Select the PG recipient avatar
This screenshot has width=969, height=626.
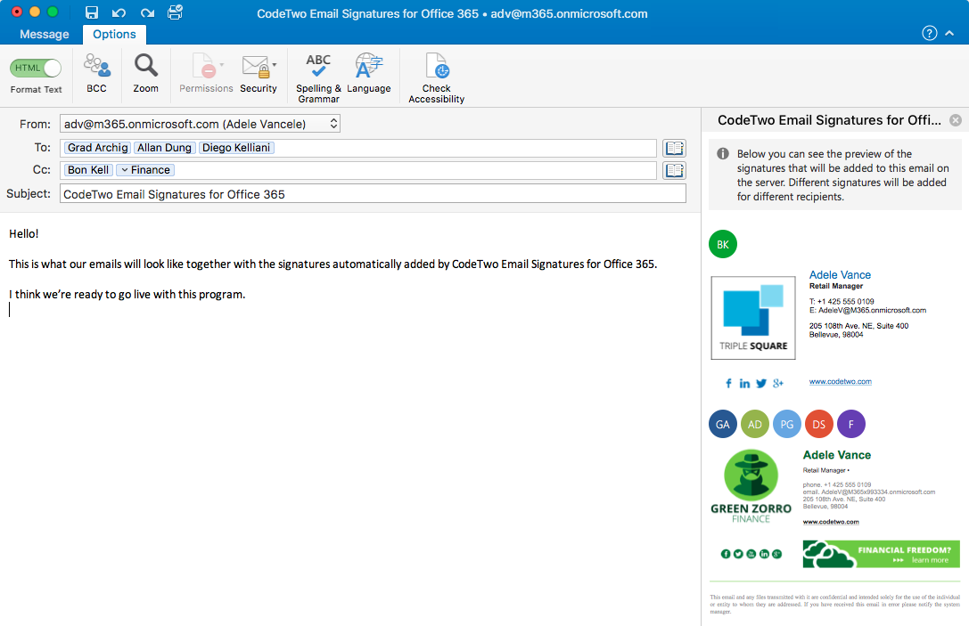(786, 424)
